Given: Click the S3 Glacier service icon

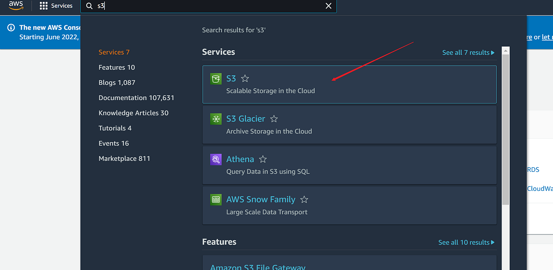Looking at the screenshot, I should coord(216,119).
